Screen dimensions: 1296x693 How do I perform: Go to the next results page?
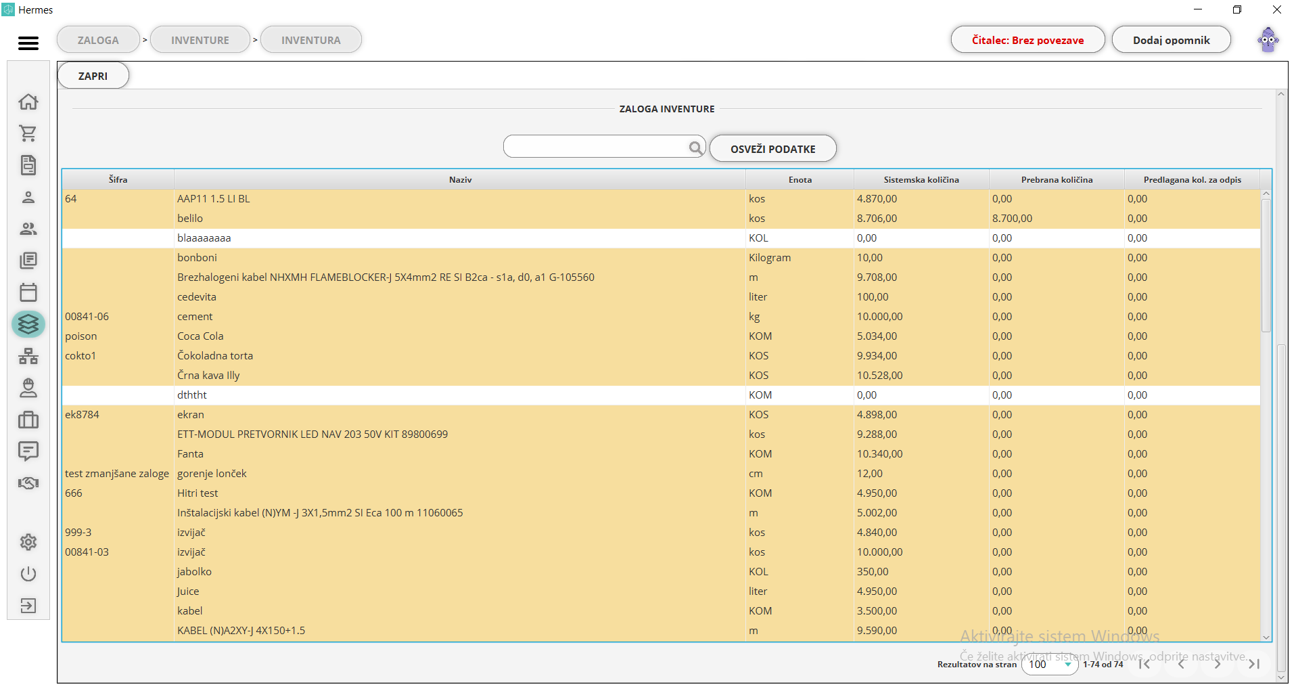tap(1218, 664)
